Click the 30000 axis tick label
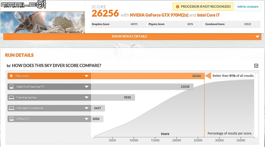This screenshot has height=147, width=265. [219, 140]
